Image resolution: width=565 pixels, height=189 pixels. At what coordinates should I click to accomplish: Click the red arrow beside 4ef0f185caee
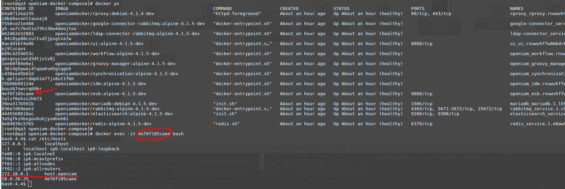click(45, 90)
